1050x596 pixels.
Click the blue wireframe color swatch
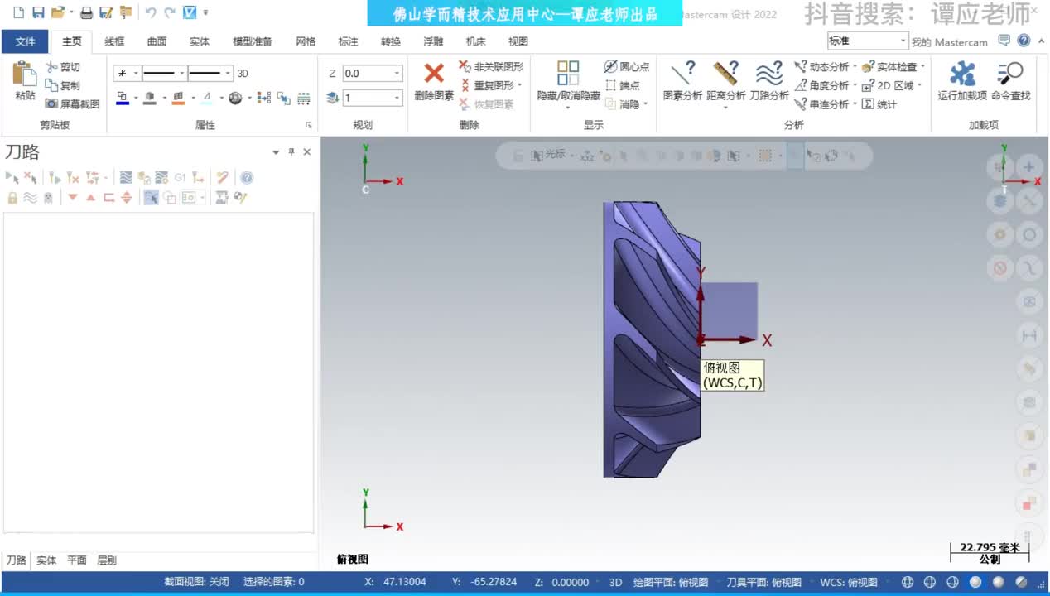[122, 98]
